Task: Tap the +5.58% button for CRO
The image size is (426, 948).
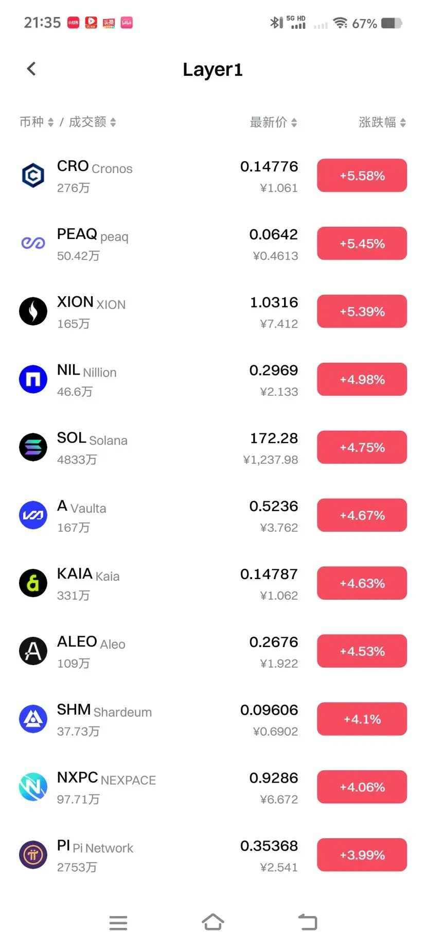Action: click(x=362, y=176)
